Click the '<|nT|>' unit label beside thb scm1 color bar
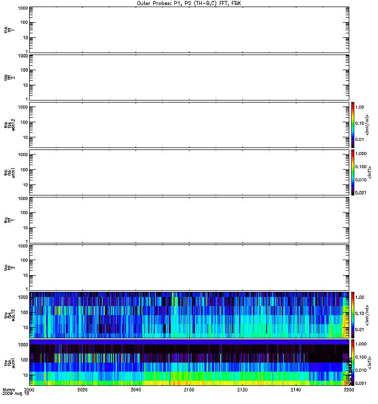The height and width of the screenshot is (404, 378). tap(369, 172)
